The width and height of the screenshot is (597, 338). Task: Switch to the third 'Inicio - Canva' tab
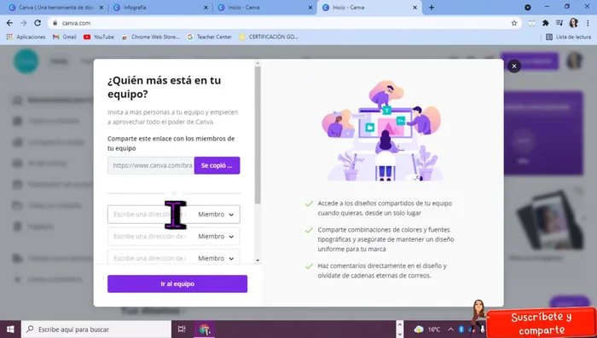pyautogui.click(x=264, y=8)
